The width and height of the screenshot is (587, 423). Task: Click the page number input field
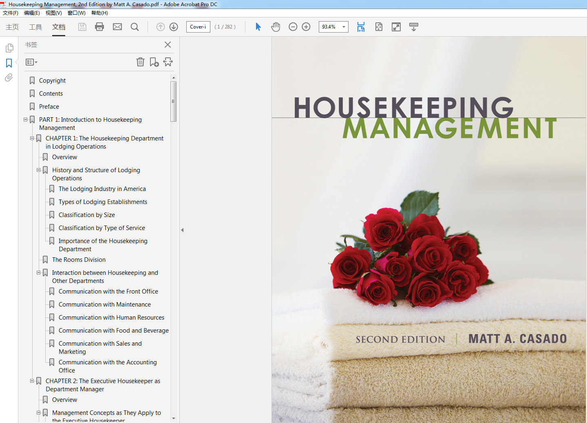[x=198, y=27]
